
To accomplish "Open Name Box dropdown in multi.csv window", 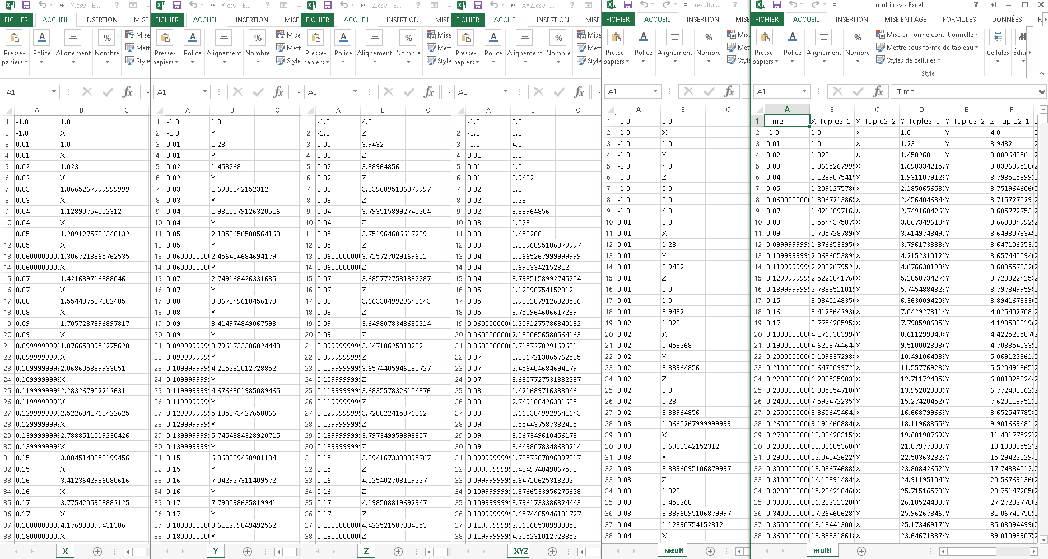I will pos(804,91).
